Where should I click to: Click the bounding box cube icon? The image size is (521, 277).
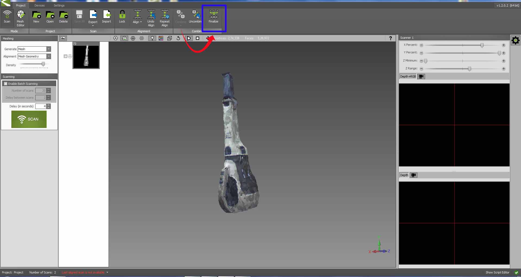[x=170, y=38]
